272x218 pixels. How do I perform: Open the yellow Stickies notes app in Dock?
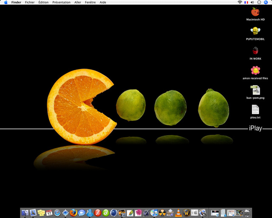(x=41, y=212)
